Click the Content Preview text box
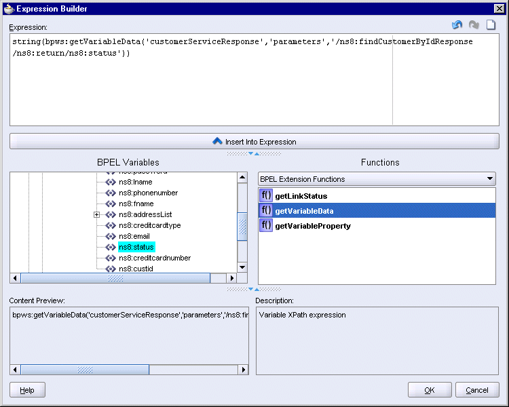 tap(129, 336)
